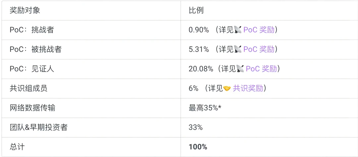Follow the PoC 奖励 link in the 20.08% row

(x=261, y=69)
